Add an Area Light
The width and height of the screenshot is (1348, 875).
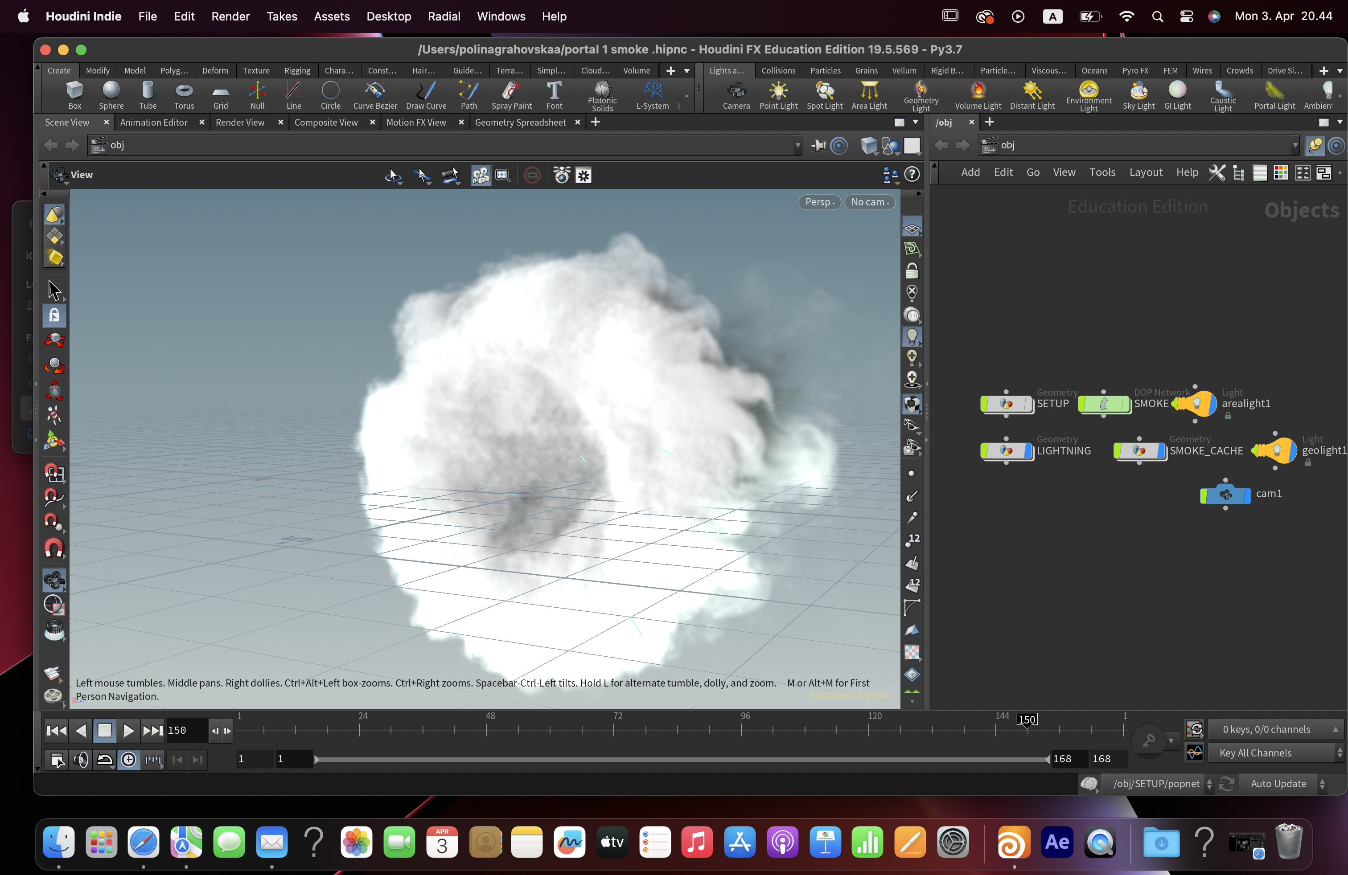869,95
